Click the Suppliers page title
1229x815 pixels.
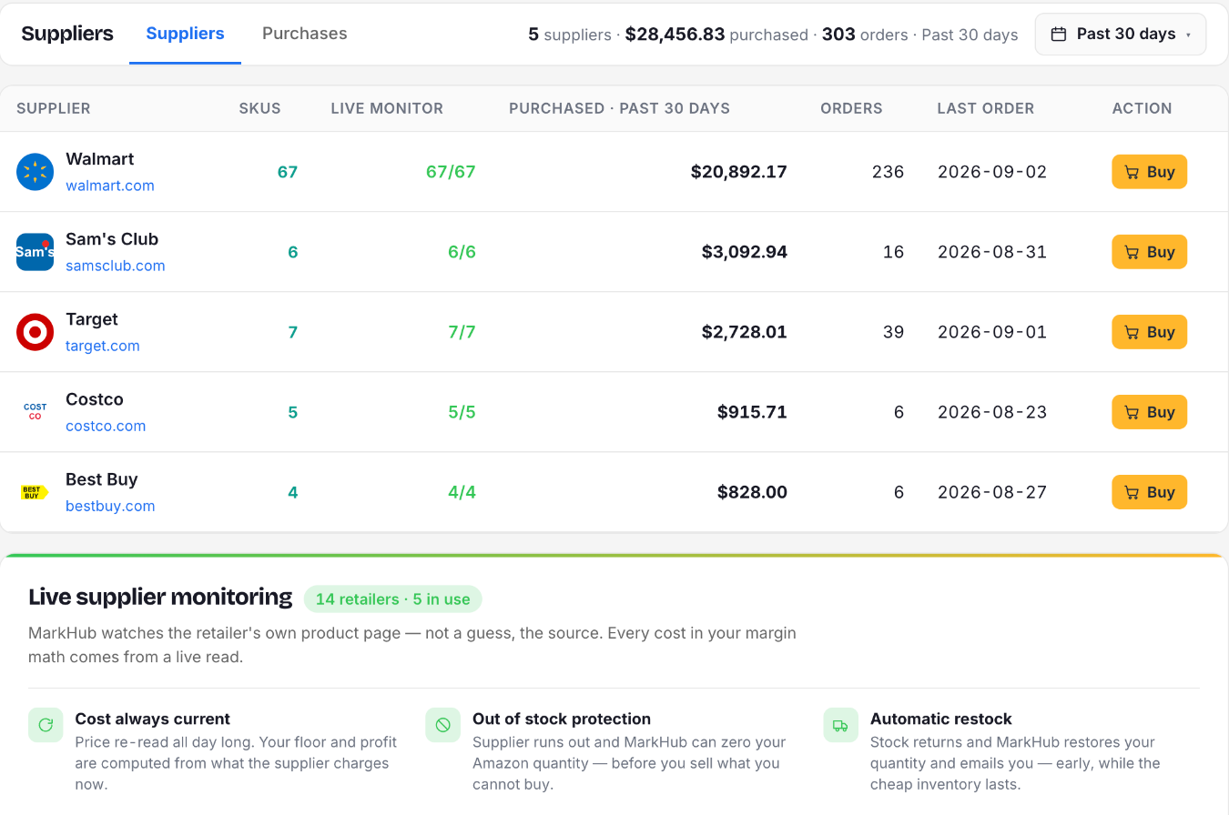click(x=67, y=34)
